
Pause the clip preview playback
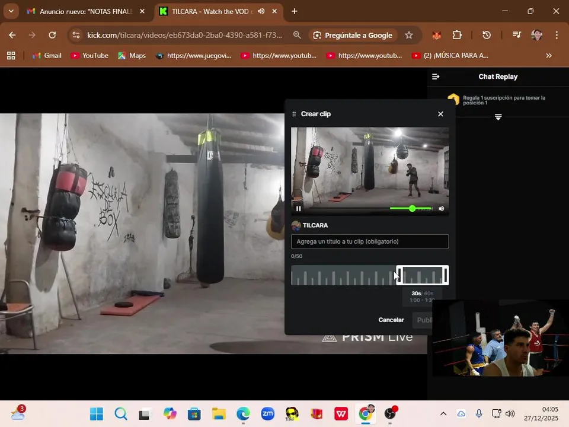298,208
